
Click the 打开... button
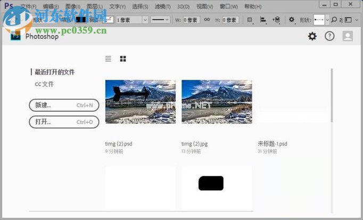tap(56, 122)
